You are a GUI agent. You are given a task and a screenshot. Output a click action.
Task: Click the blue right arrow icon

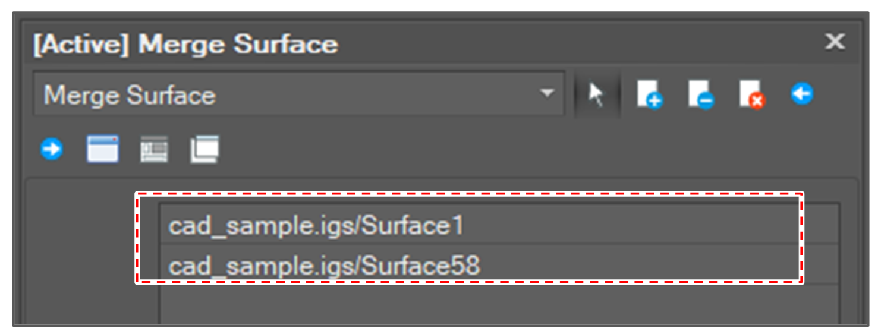coord(52,149)
